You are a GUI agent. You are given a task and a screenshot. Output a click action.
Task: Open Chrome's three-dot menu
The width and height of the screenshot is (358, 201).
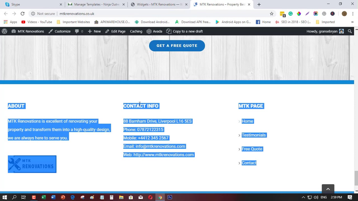click(x=353, y=14)
